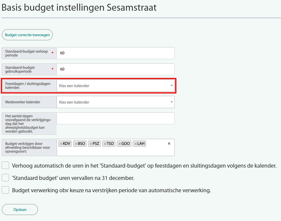Enable automatic hours increase on feestdagen checkbox
The width and height of the screenshot is (281, 221).
(5, 166)
